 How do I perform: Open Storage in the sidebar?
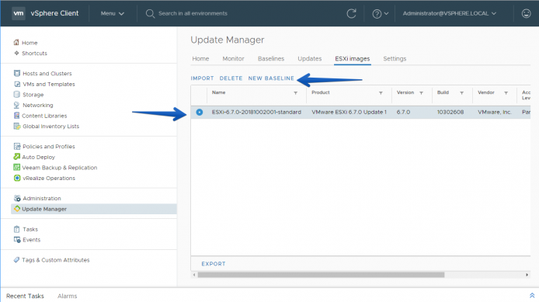pos(33,95)
